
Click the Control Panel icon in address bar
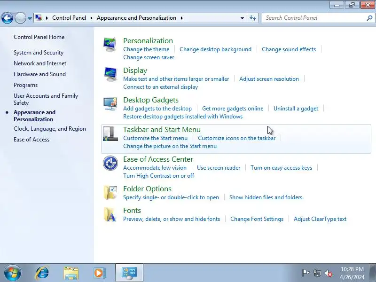click(x=39, y=18)
